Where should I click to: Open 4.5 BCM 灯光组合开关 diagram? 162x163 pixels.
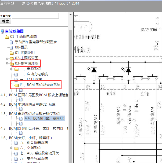34,128
